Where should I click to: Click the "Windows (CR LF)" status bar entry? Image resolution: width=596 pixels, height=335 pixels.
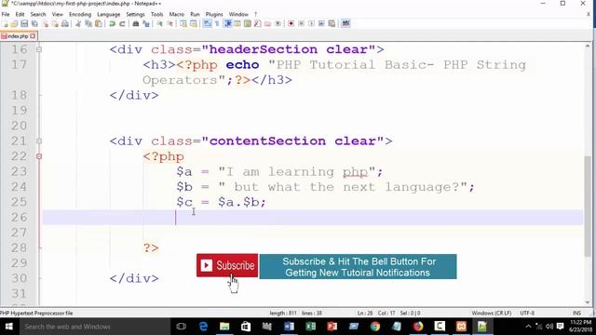491,313
